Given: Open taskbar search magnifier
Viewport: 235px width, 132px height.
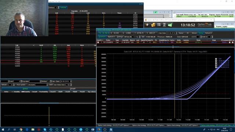Looking at the screenshot, I should point(9,129).
